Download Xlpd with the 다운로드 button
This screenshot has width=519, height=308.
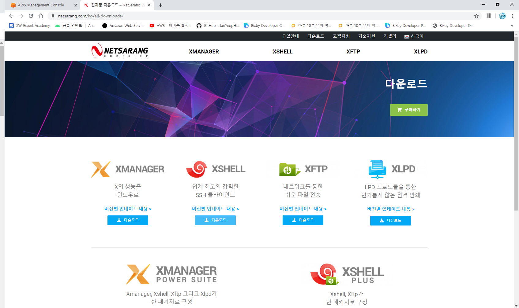(x=390, y=221)
